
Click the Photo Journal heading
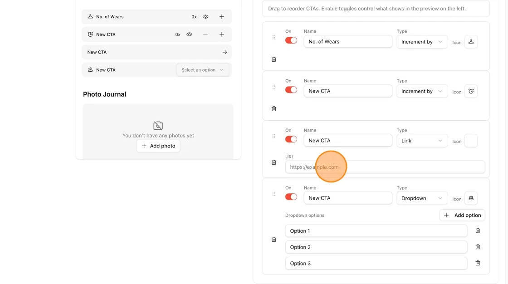pyautogui.click(x=104, y=94)
